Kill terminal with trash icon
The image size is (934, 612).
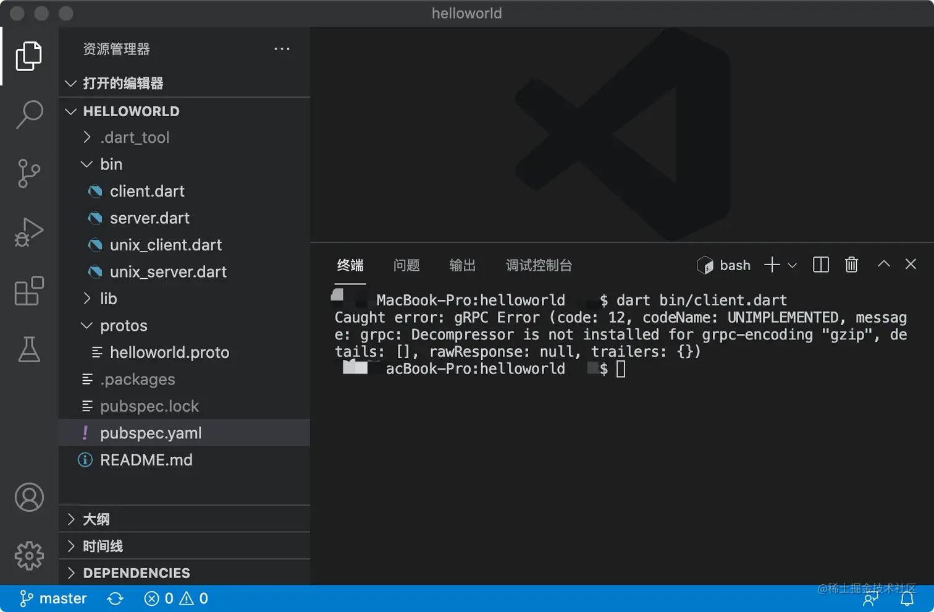(851, 265)
